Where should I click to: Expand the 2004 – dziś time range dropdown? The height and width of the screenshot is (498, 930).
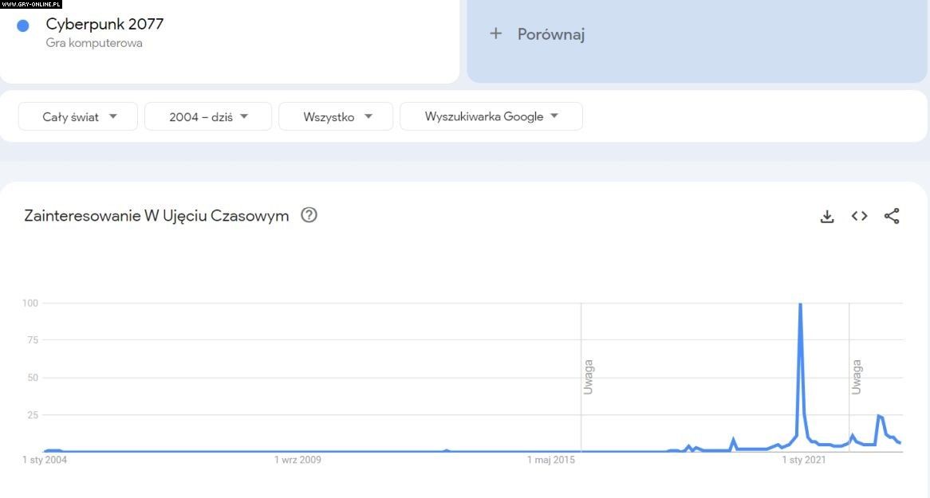(x=208, y=116)
